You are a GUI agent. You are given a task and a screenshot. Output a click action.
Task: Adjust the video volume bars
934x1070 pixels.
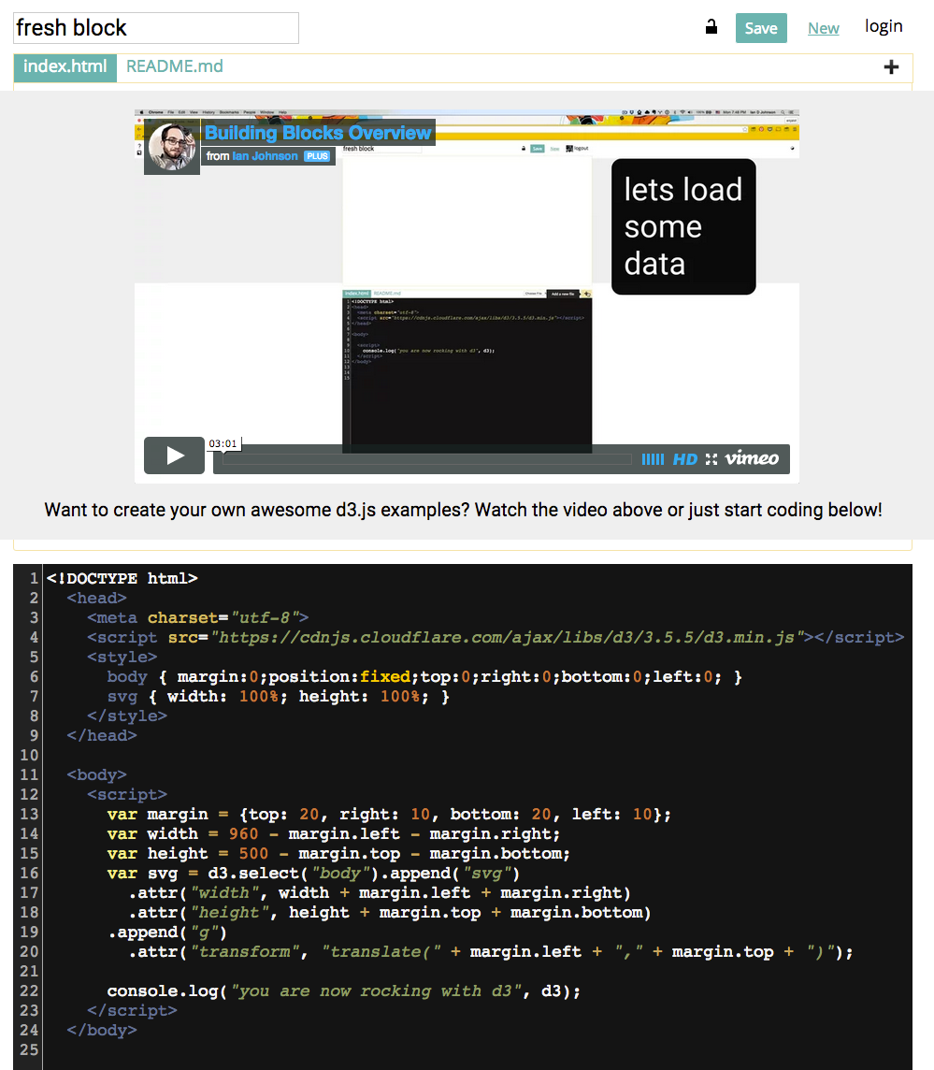click(653, 459)
